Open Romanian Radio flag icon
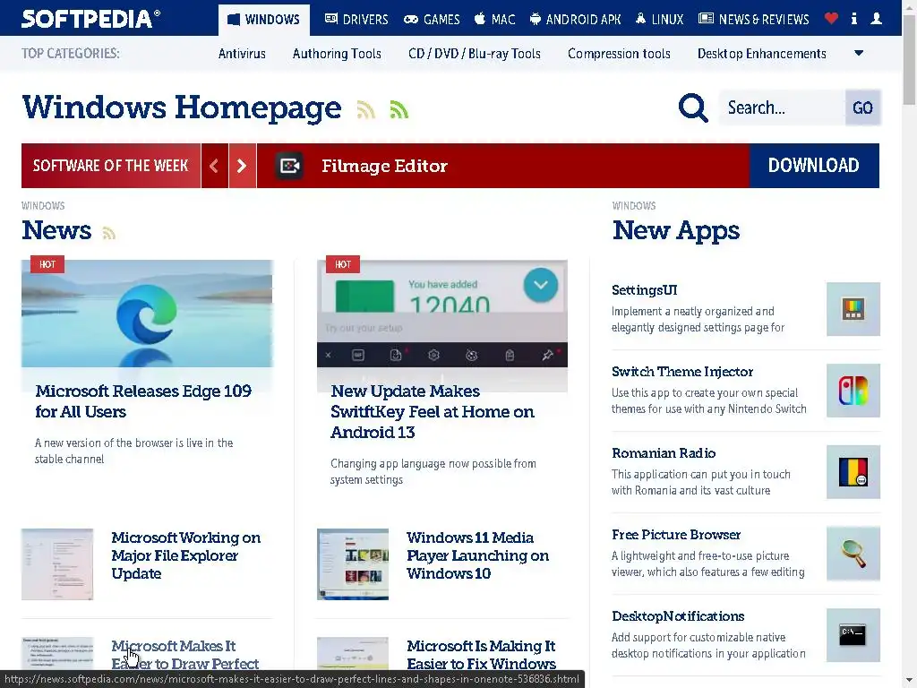The image size is (917, 688). 853,471
